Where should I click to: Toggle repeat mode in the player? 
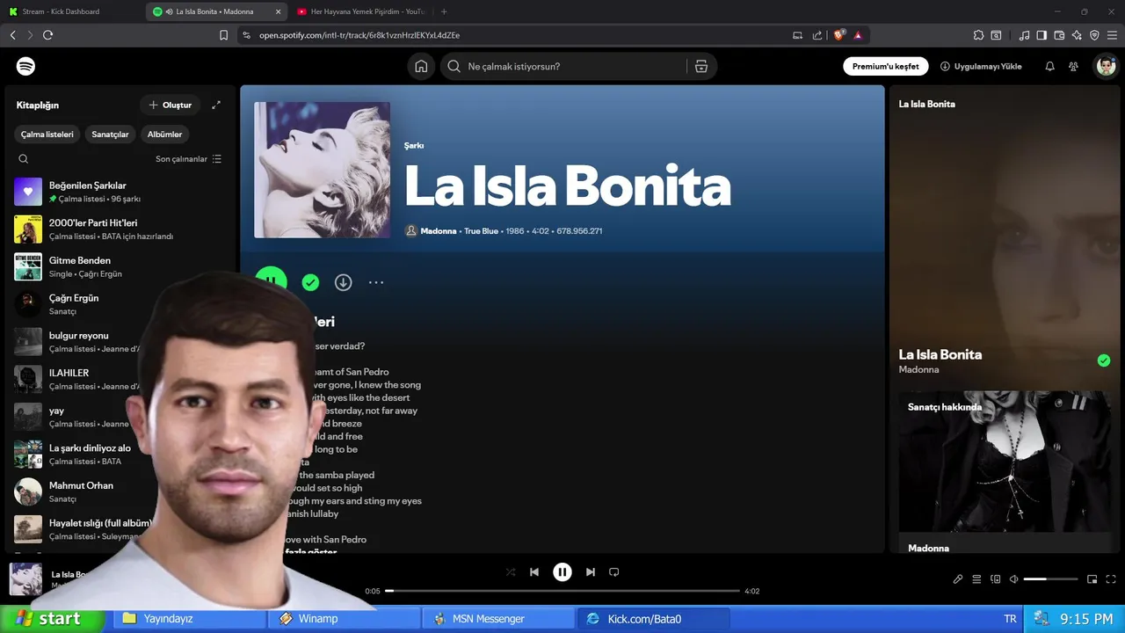tap(614, 572)
